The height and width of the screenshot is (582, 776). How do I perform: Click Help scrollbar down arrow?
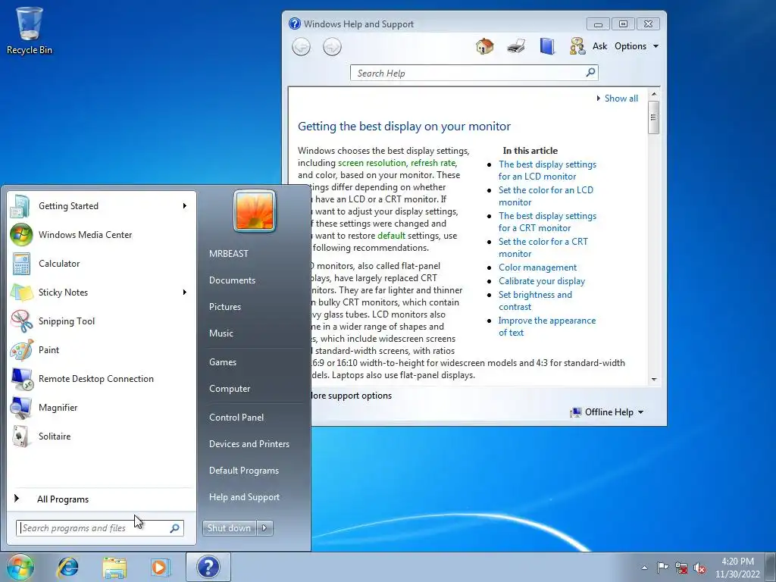pos(654,380)
